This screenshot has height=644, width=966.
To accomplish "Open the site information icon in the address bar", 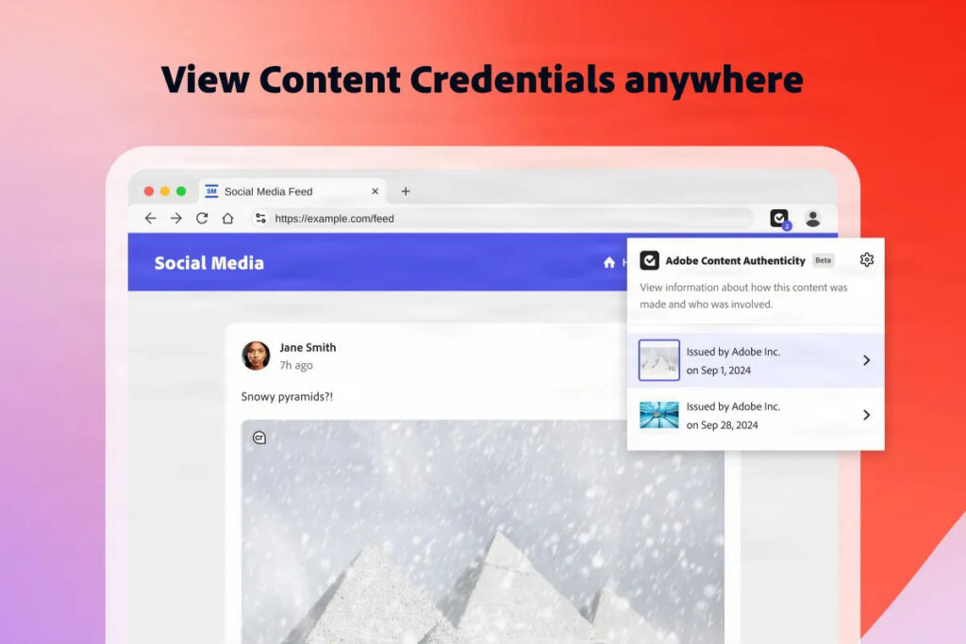I will coord(259,218).
